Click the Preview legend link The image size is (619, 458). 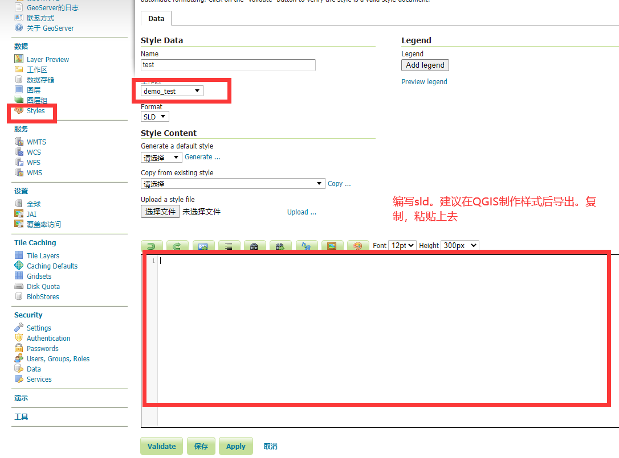(x=424, y=82)
